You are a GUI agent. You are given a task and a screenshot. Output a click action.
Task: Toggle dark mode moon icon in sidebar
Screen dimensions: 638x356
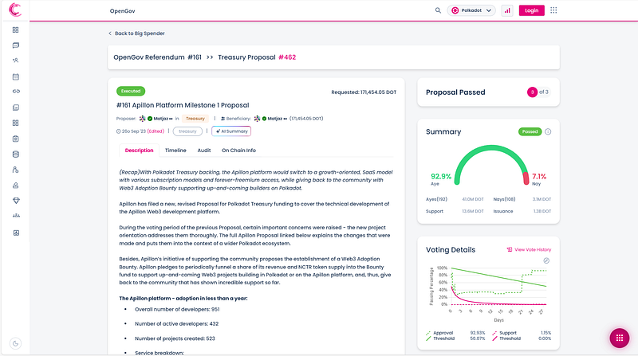pos(15,343)
